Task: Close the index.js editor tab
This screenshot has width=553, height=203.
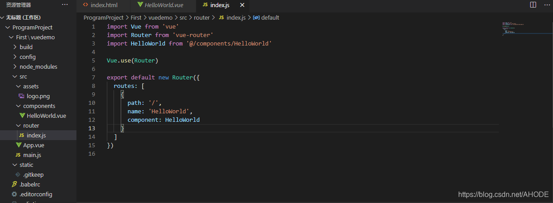Action: 242,5
